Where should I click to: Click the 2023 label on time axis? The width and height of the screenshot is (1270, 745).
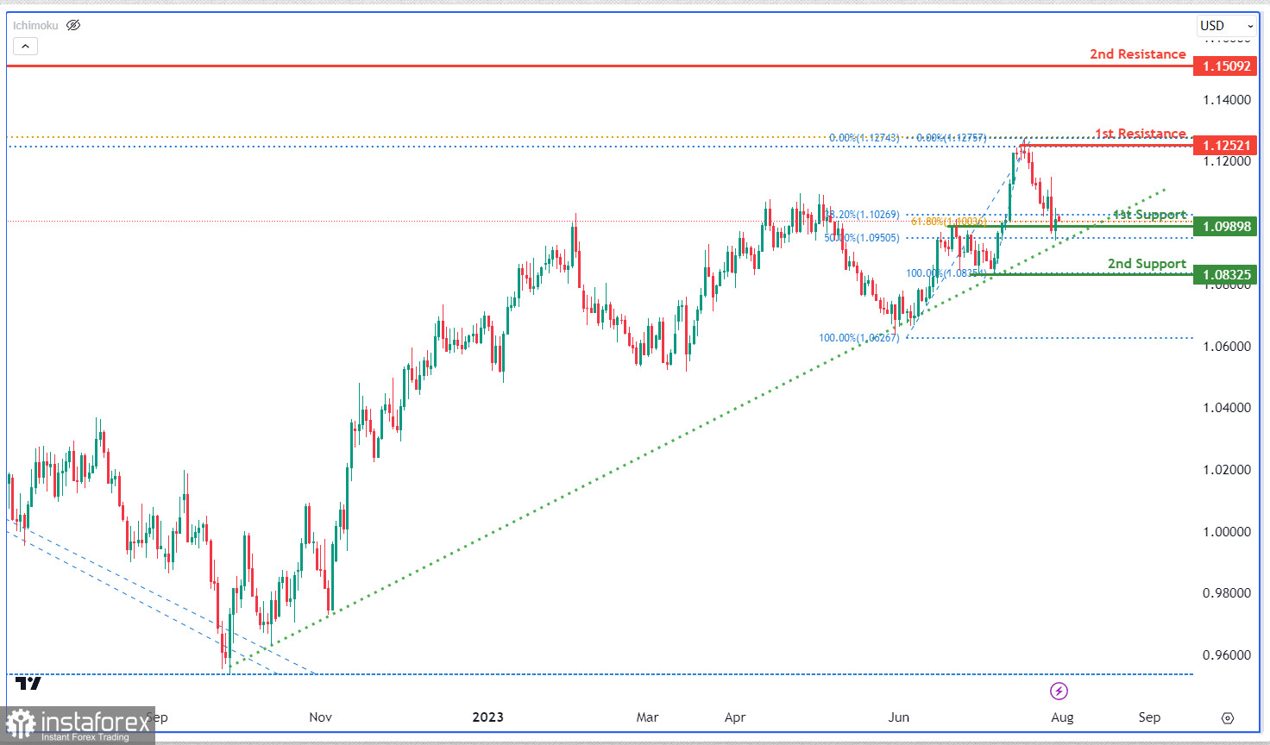click(488, 717)
